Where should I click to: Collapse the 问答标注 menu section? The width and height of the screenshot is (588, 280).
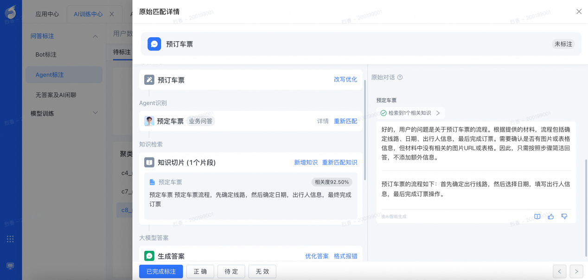click(x=95, y=36)
